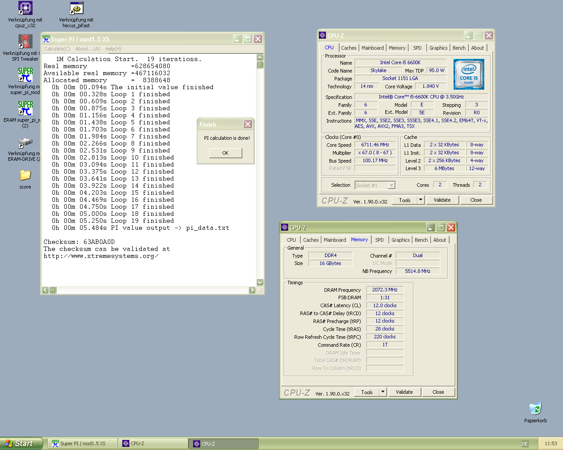Click the Core Speed value 6711.46 MHz

tap(375, 145)
